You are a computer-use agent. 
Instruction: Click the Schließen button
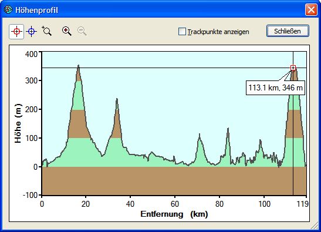[288, 31]
